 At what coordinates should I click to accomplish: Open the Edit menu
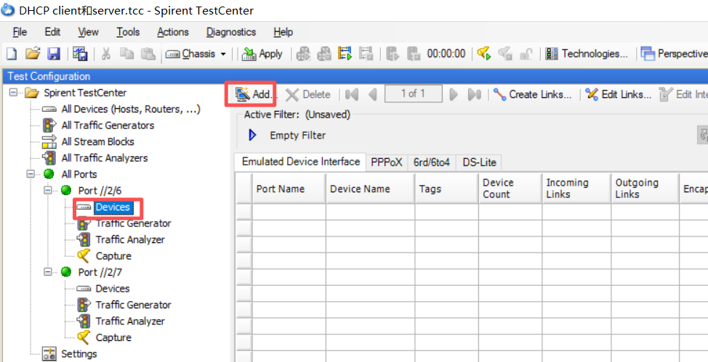pyautogui.click(x=53, y=32)
